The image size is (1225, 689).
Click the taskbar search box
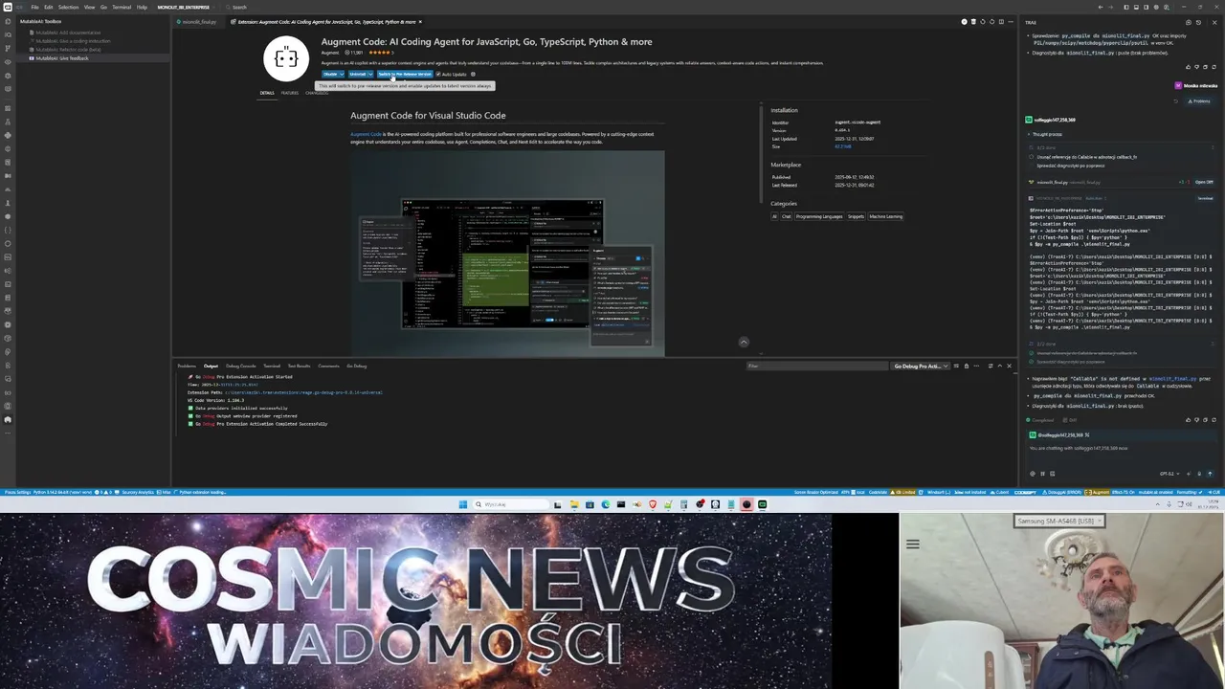pos(511,504)
